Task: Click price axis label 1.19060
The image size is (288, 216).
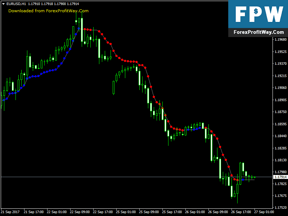Action: 280,87
